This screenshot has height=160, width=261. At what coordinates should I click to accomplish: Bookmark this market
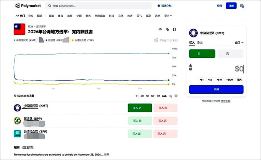175,29
